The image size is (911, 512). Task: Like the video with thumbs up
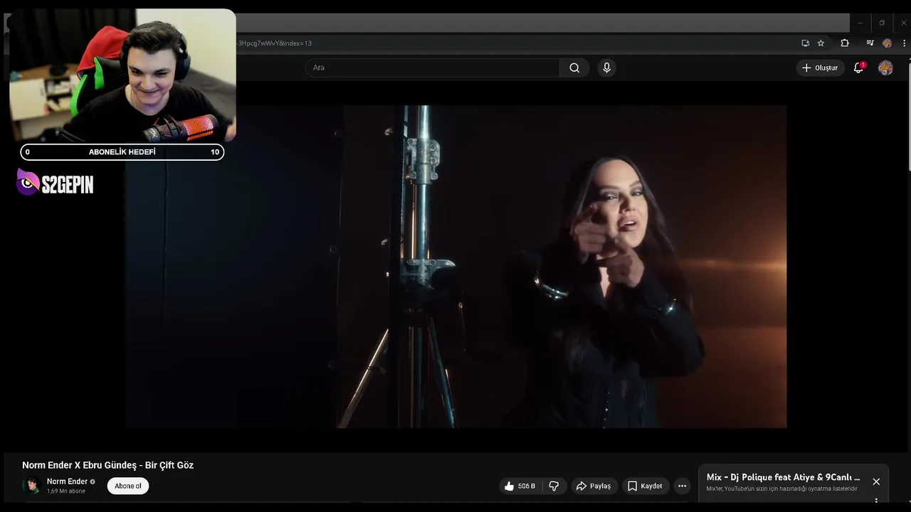click(520, 486)
